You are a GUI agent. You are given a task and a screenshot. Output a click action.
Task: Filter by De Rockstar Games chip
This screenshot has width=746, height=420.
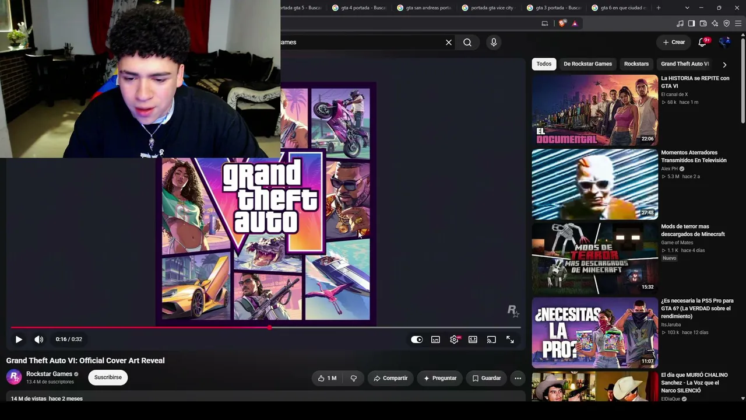(x=587, y=64)
